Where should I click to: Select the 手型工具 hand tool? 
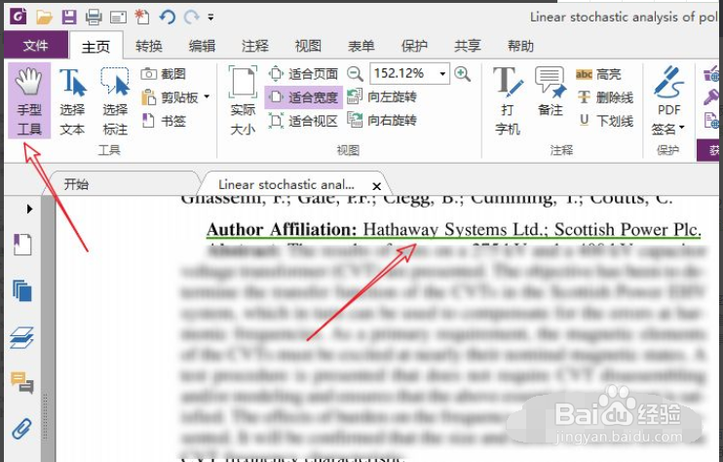click(x=29, y=101)
